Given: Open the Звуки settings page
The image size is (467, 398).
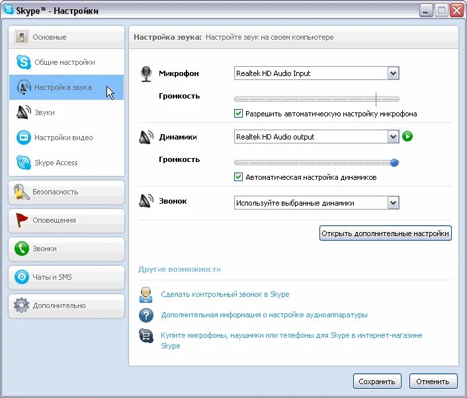Looking at the screenshot, I should click(66, 112).
